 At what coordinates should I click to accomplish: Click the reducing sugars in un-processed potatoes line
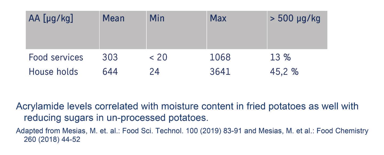116,118
